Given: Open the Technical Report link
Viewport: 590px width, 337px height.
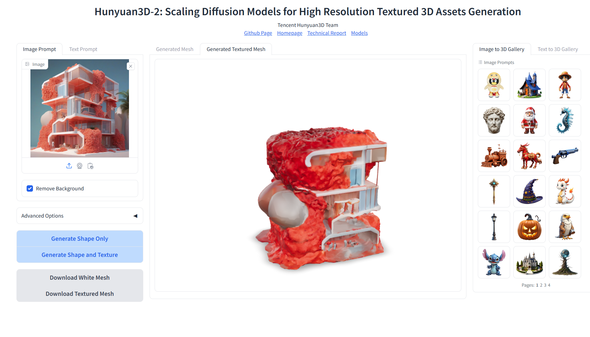Looking at the screenshot, I should pos(327,33).
